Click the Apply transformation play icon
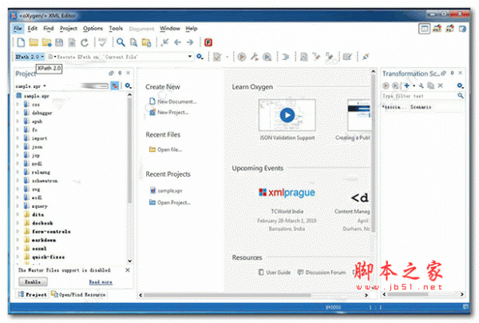This screenshot has height=323, width=479. (242, 57)
